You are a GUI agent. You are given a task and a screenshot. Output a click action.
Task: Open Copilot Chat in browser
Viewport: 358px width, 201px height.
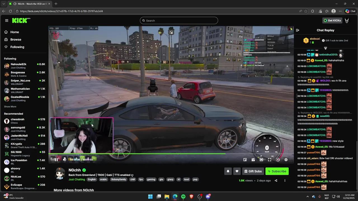point(350,11)
